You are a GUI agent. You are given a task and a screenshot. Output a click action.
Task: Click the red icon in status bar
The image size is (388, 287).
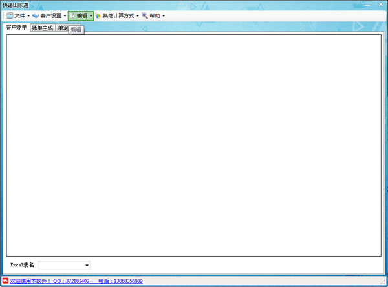[x=5, y=281]
